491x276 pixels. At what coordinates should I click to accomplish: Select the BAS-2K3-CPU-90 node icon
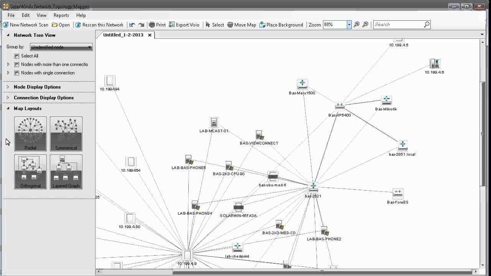coord(229,166)
